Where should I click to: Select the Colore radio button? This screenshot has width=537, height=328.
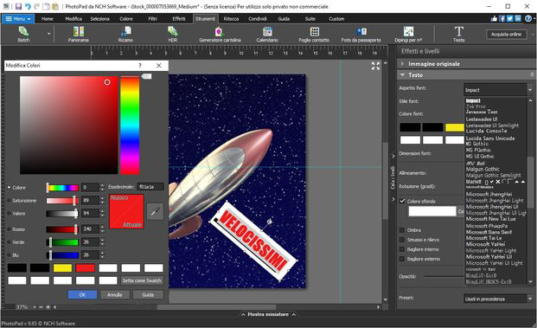(10, 188)
